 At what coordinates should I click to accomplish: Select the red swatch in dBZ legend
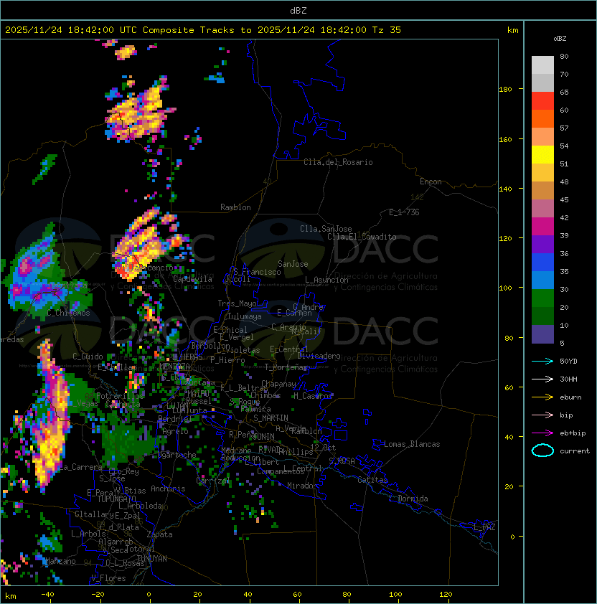542,101
